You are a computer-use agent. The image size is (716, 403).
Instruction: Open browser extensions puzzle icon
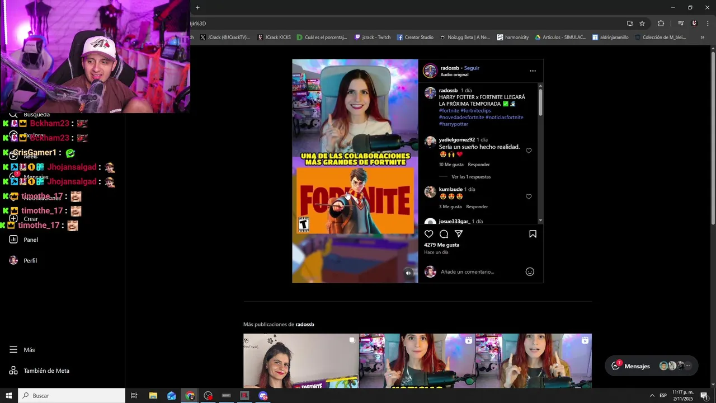coord(661,24)
